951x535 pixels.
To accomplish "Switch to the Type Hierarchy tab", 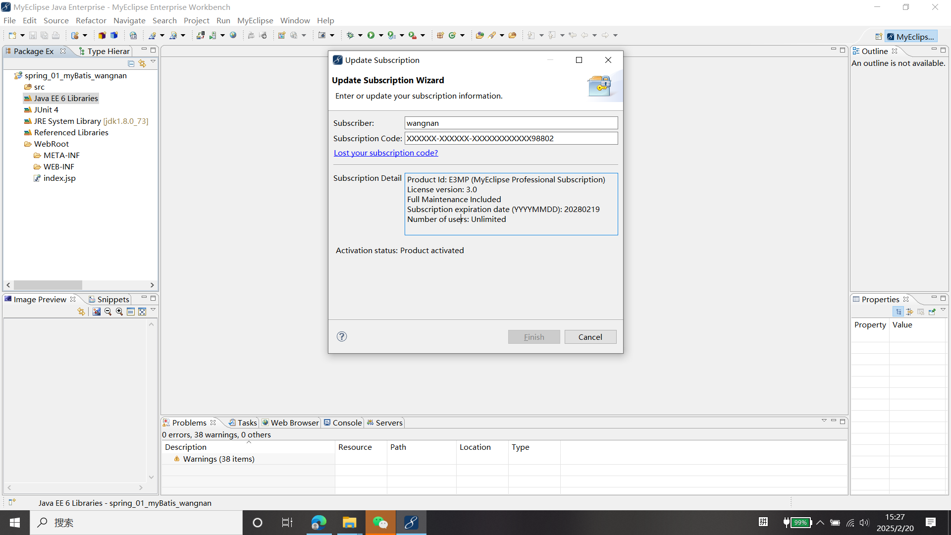I will [x=104, y=51].
